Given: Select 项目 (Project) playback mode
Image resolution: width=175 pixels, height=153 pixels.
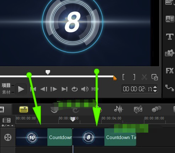Looking at the screenshot, I should (6, 85).
